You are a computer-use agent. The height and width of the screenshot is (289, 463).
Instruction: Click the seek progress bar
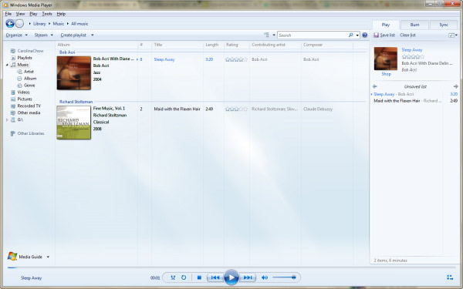click(x=231, y=267)
